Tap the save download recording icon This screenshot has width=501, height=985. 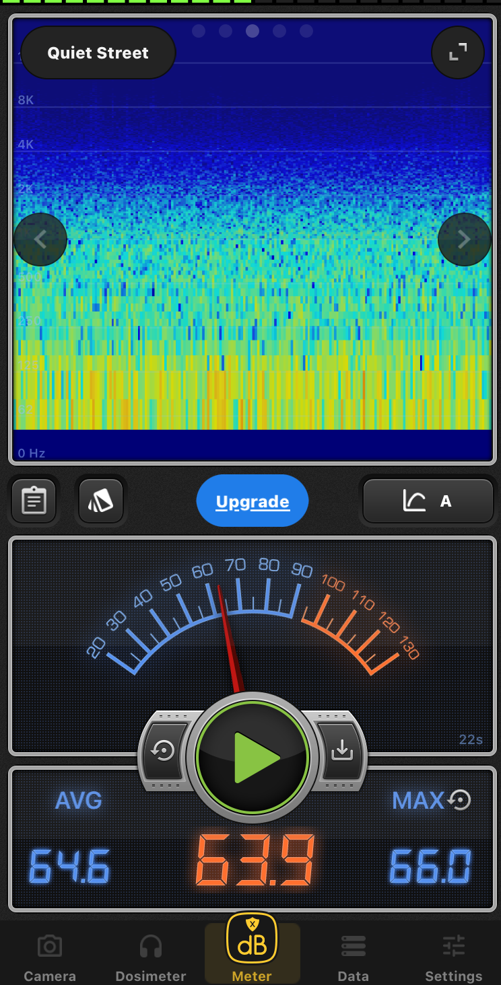click(x=341, y=750)
